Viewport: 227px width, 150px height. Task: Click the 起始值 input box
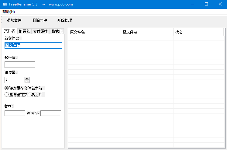click(20, 65)
